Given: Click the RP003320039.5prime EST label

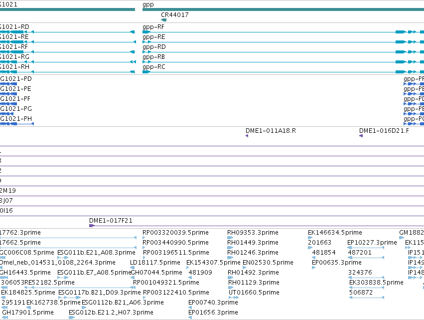Looking at the screenshot, I should click(x=175, y=233).
